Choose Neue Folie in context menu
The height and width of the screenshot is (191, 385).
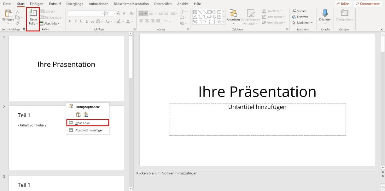88,123
